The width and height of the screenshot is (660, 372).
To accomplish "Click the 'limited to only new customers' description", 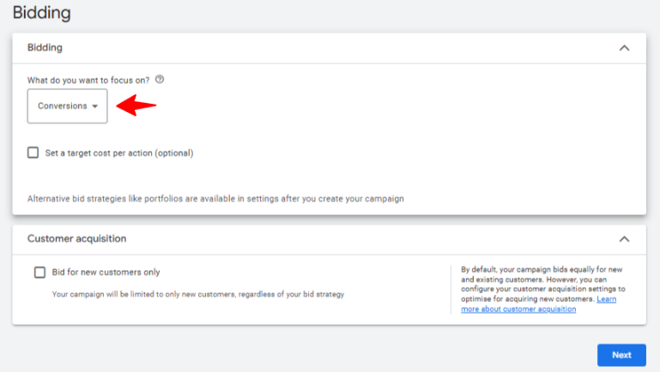I will pos(197,295).
